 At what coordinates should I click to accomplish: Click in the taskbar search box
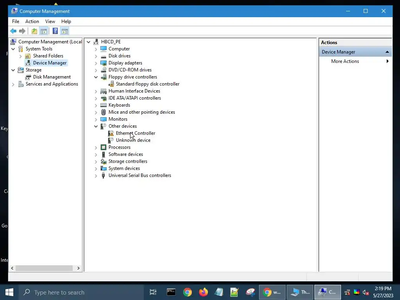click(82, 292)
